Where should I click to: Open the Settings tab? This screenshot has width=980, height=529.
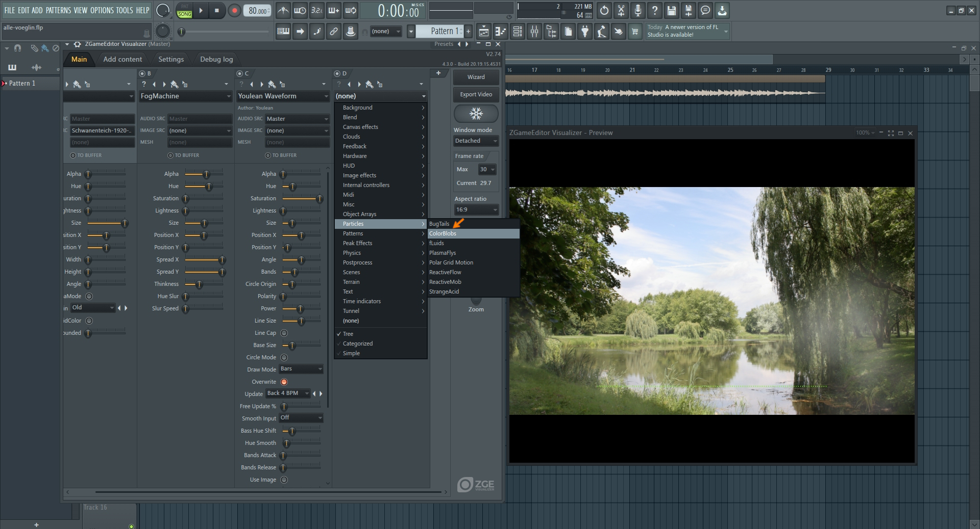(171, 59)
